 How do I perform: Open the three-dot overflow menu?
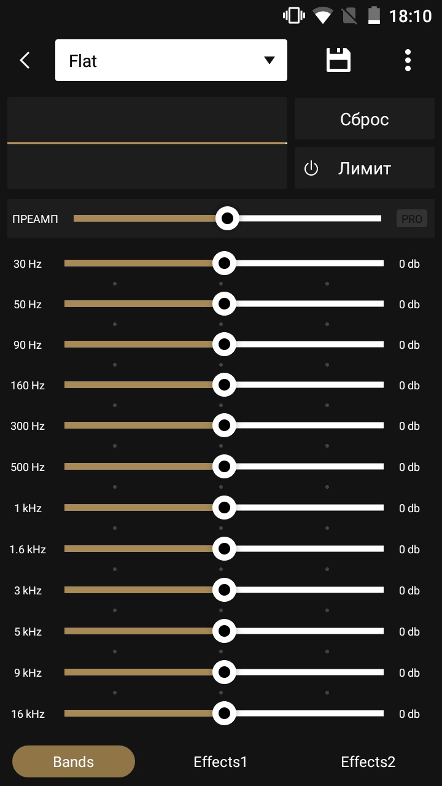pos(408,60)
